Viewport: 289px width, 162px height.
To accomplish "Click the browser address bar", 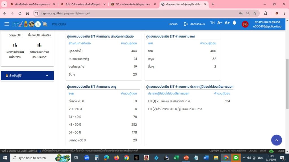I will pos(135,13).
